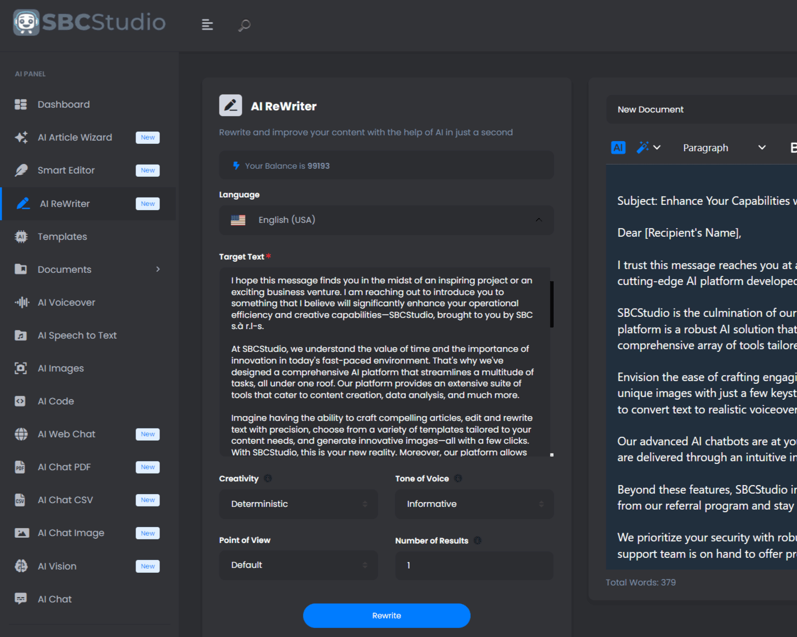Viewport: 797px width, 637px height.
Task: Click the magic wand icon in editor toolbar
Action: tap(642, 148)
